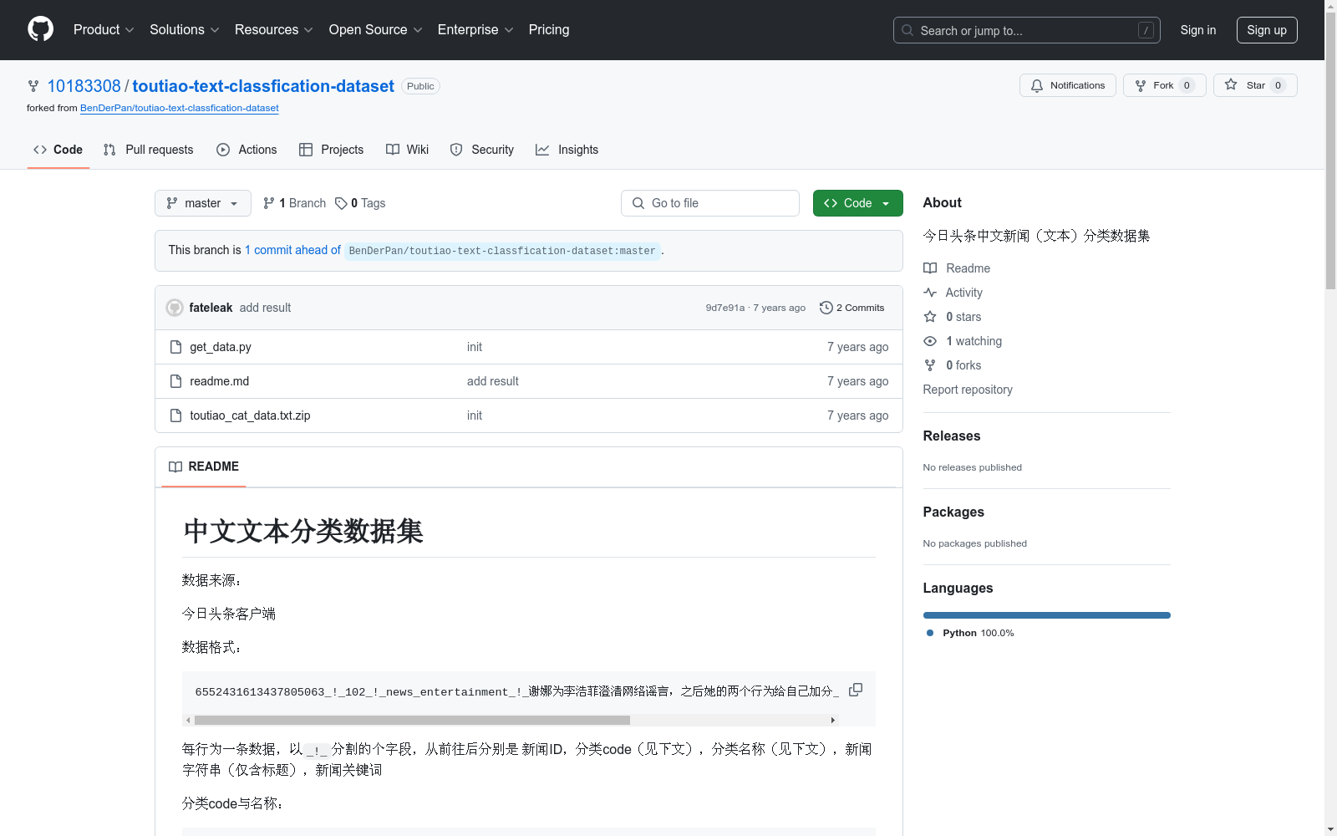View the 2 Commits history
1337x836 pixels.
coord(852,308)
